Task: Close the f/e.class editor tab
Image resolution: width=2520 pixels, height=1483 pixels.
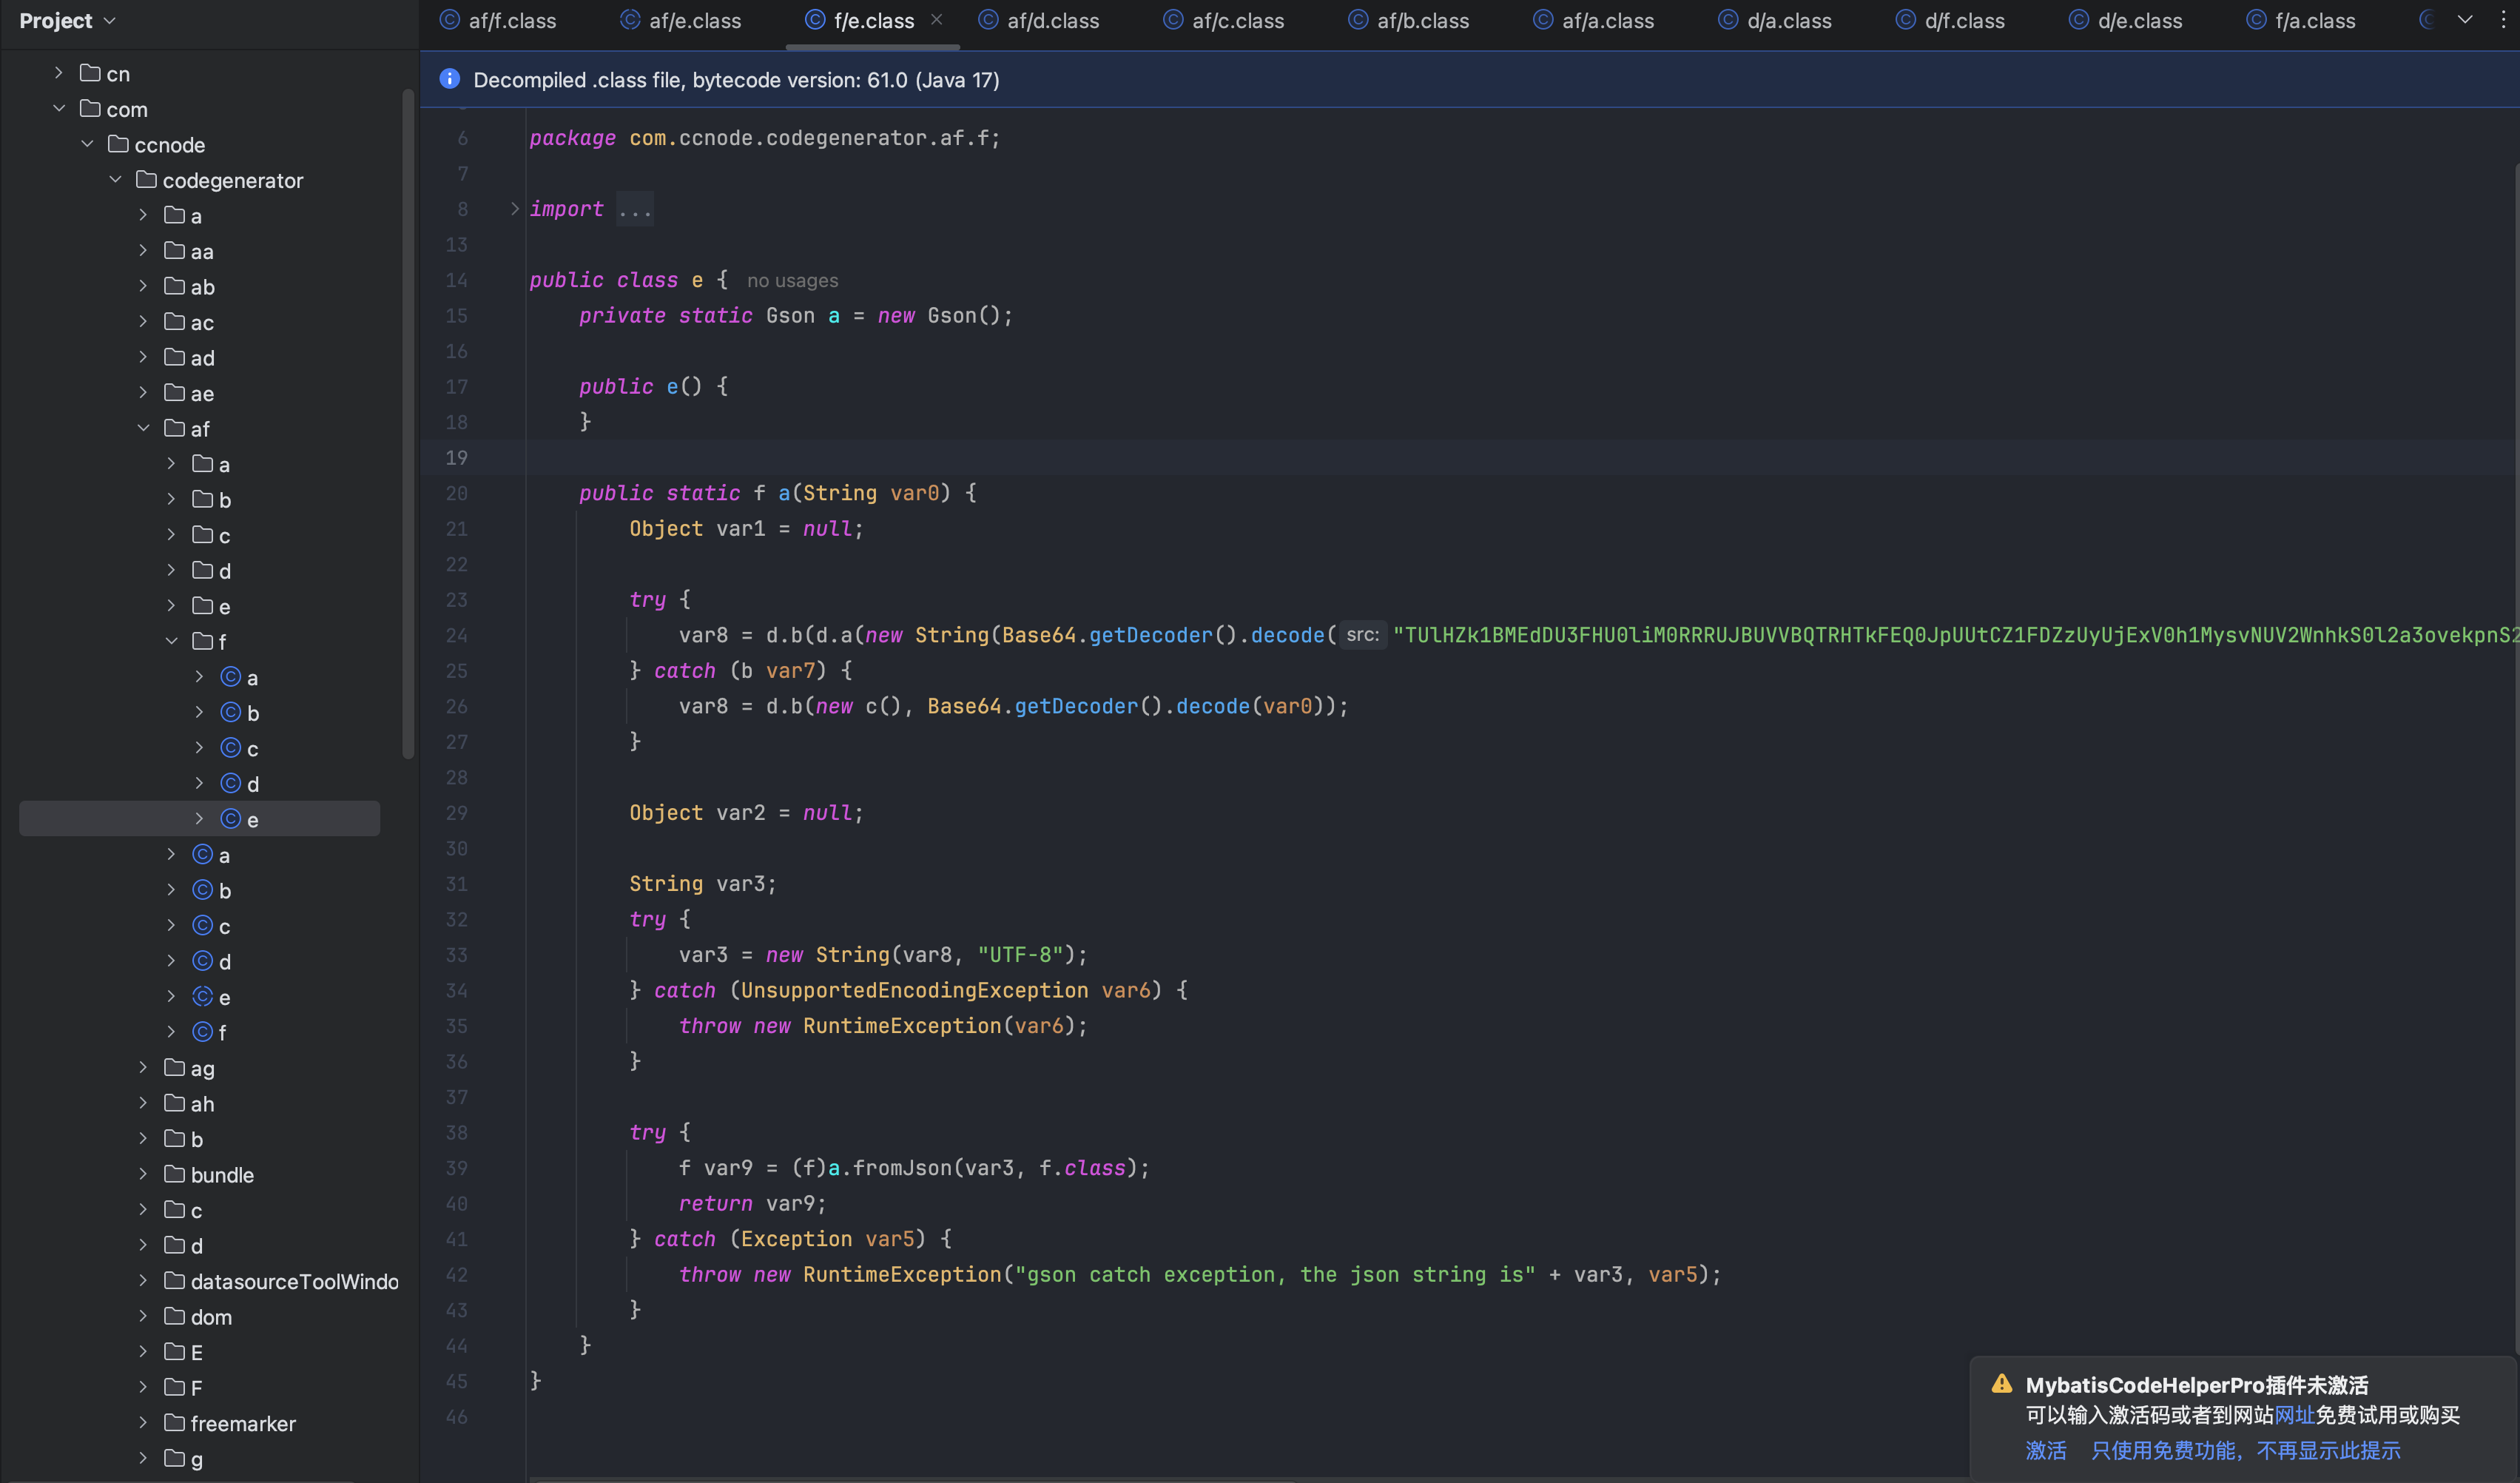Action: pyautogui.click(x=936, y=19)
